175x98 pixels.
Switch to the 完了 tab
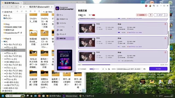point(92,15)
